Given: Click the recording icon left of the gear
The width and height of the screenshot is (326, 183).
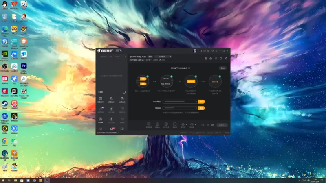Looking at the screenshot, I should [203, 125].
